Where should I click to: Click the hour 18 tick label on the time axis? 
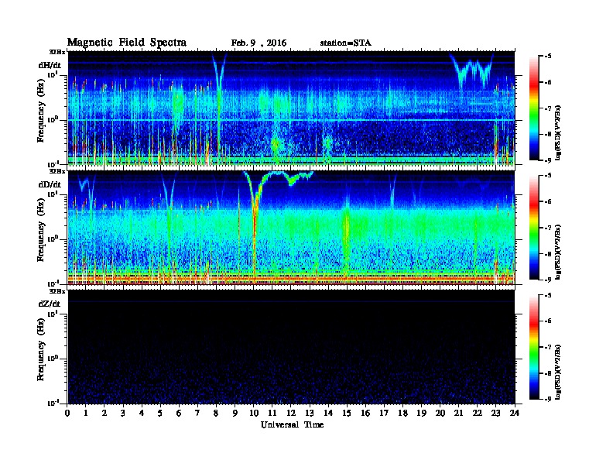[x=402, y=413]
